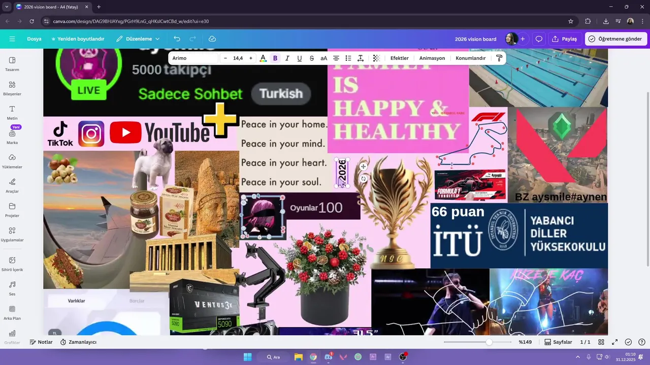Viewport: 650px width, 365px height.
Task: Bookmark this page with star icon
Action: (x=571, y=21)
